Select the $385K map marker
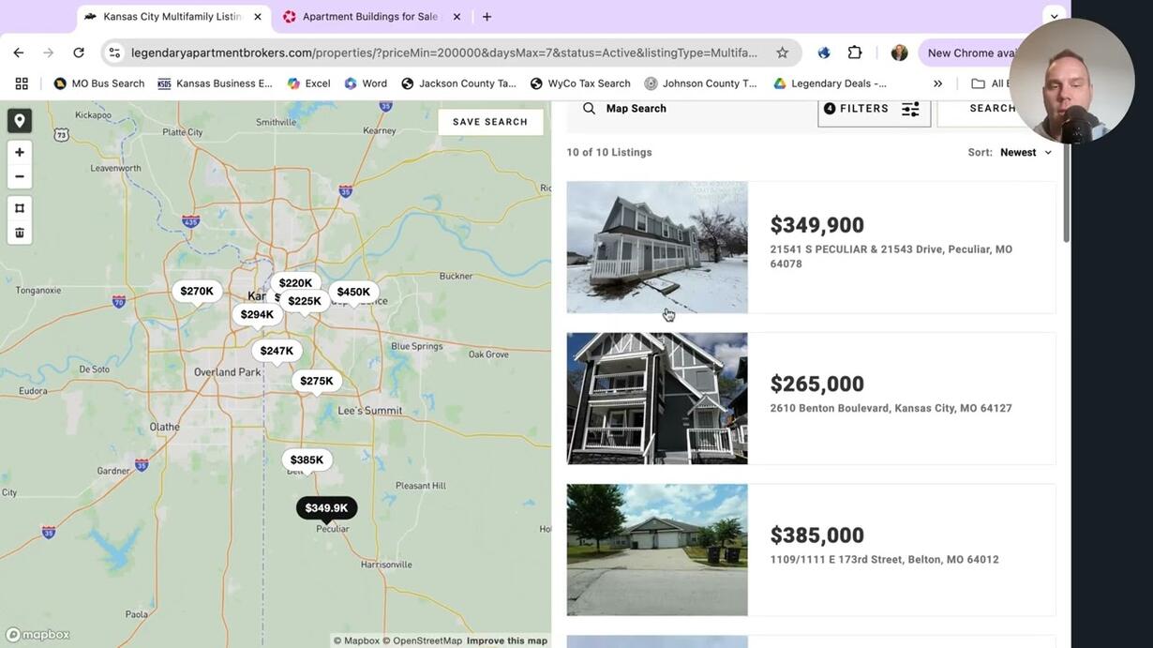The image size is (1153, 648). click(x=307, y=460)
